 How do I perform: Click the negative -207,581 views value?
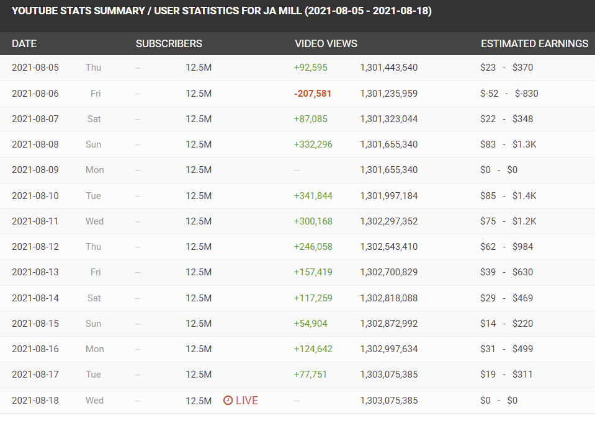coord(313,93)
